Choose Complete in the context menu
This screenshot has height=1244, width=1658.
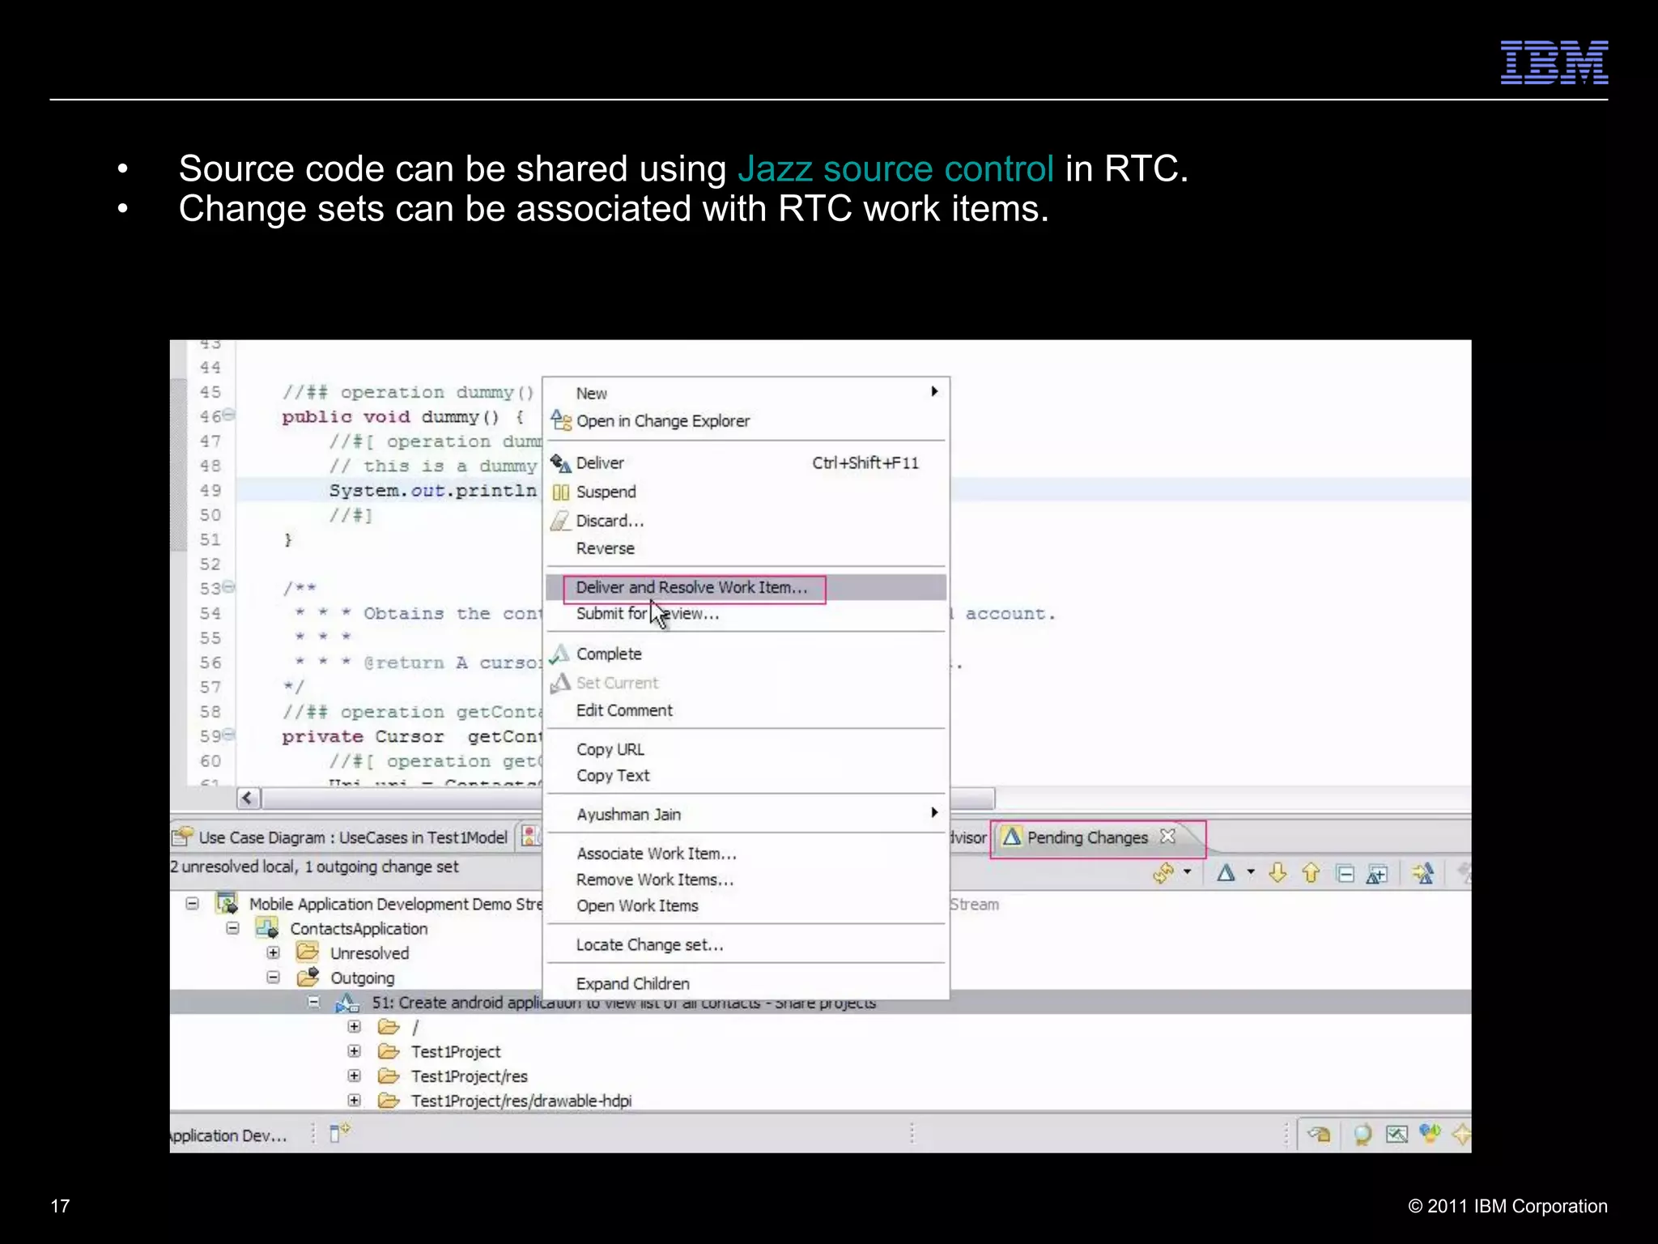(x=746, y=654)
